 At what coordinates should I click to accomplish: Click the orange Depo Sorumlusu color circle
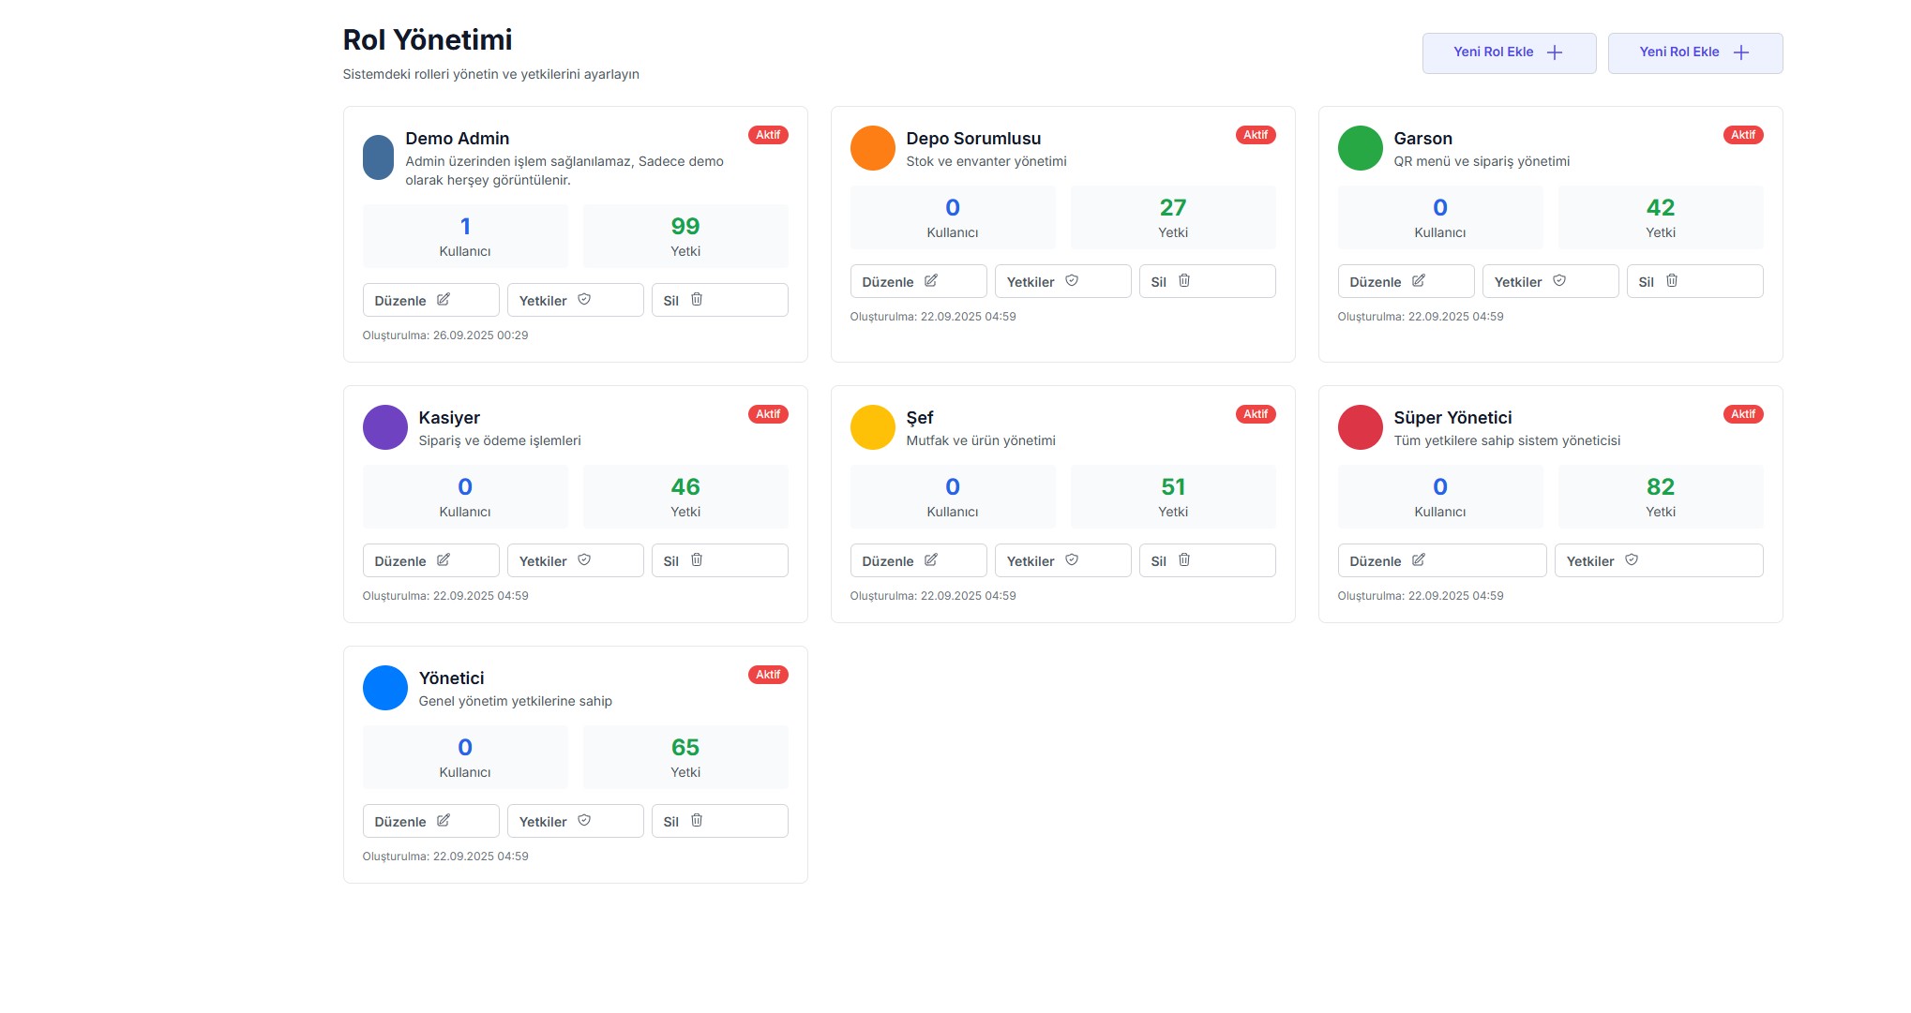pos(872,148)
